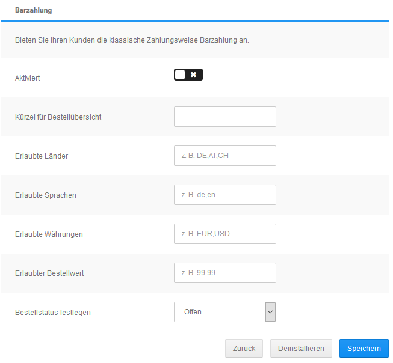Click the 'Erlaubte Länder' label
This screenshot has width=393, height=363.
42,156
